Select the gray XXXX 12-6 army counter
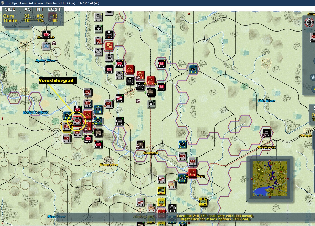This screenshot has height=226, width=315. 141,202
